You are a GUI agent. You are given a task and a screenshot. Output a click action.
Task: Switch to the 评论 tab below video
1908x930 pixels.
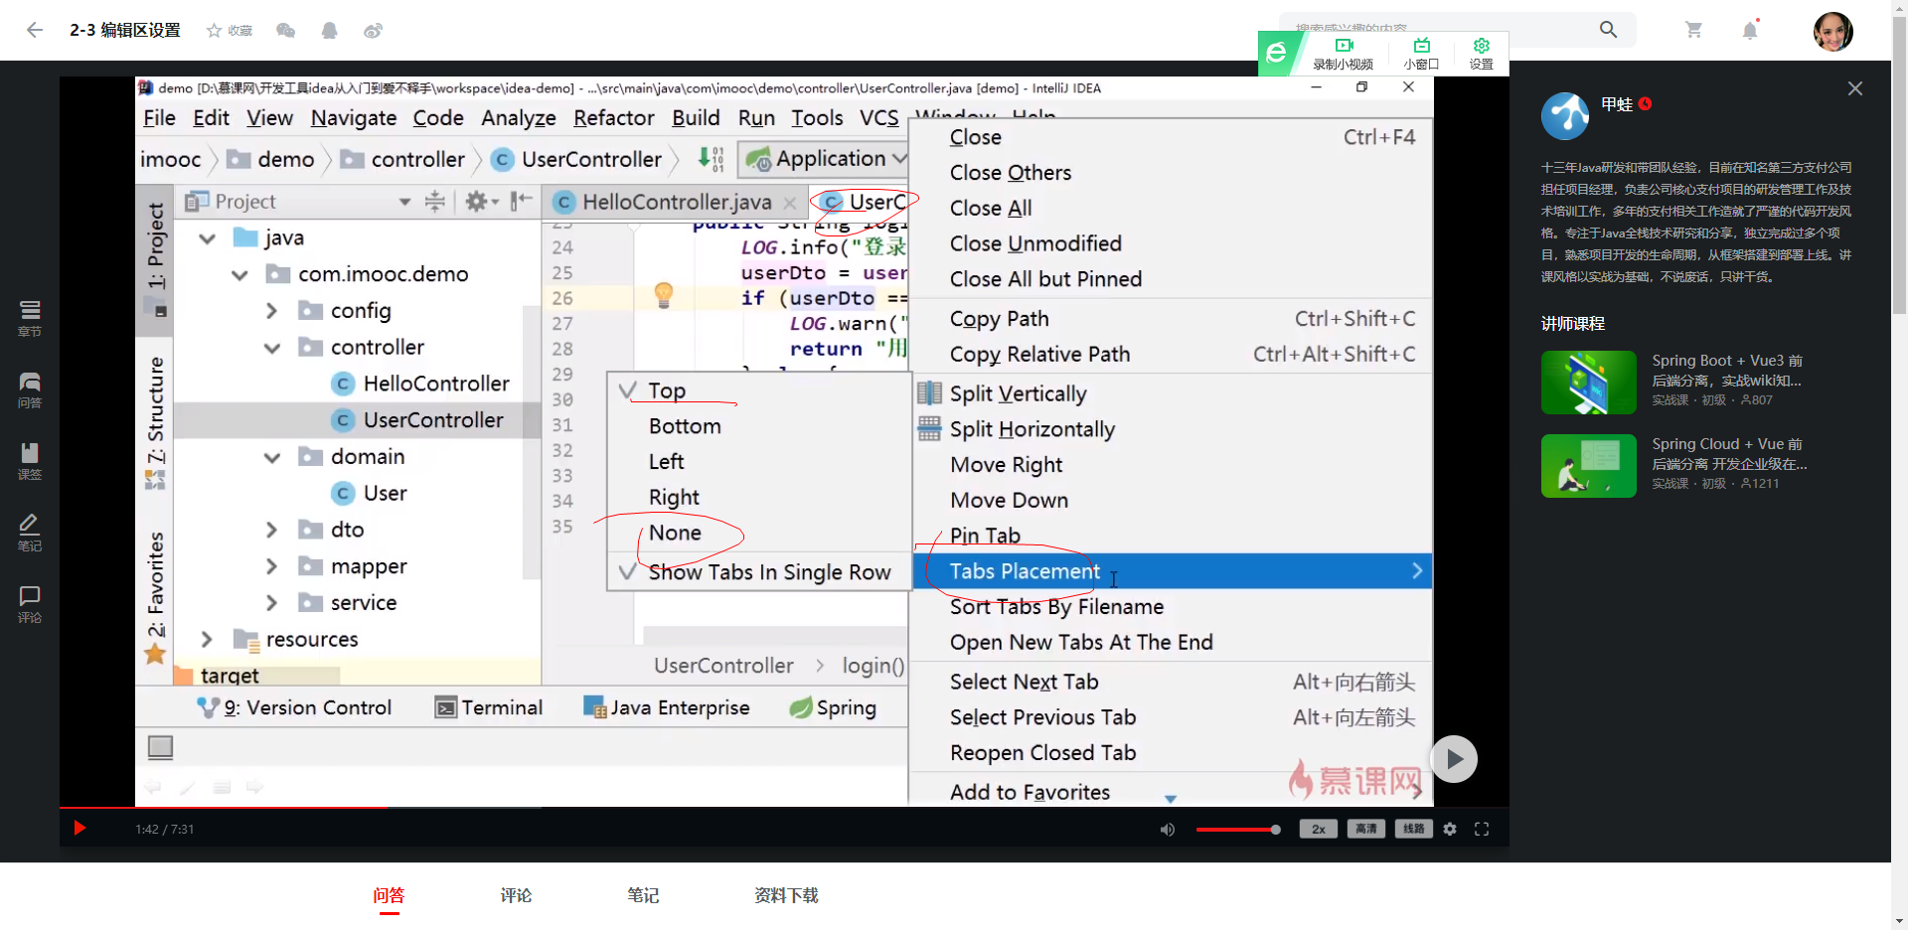(516, 895)
